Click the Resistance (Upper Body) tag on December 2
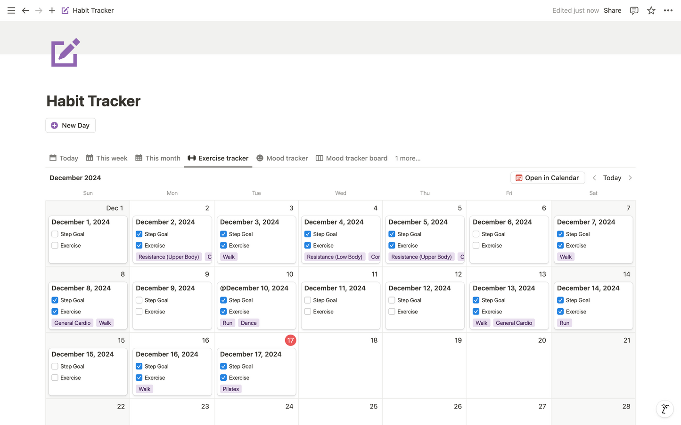Image resolution: width=681 pixels, height=425 pixels. (169, 257)
